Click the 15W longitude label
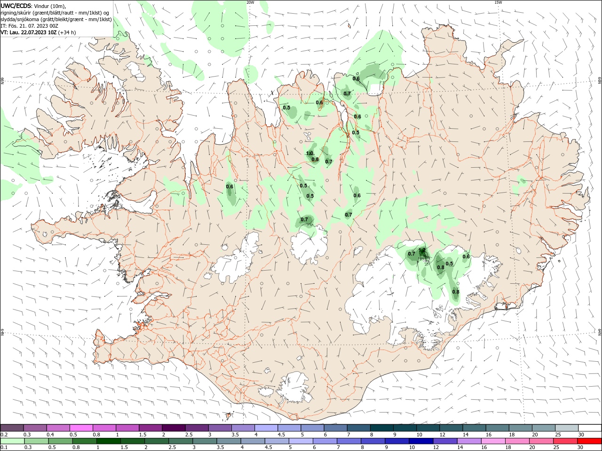The image size is (602, 451). point(498,2)
